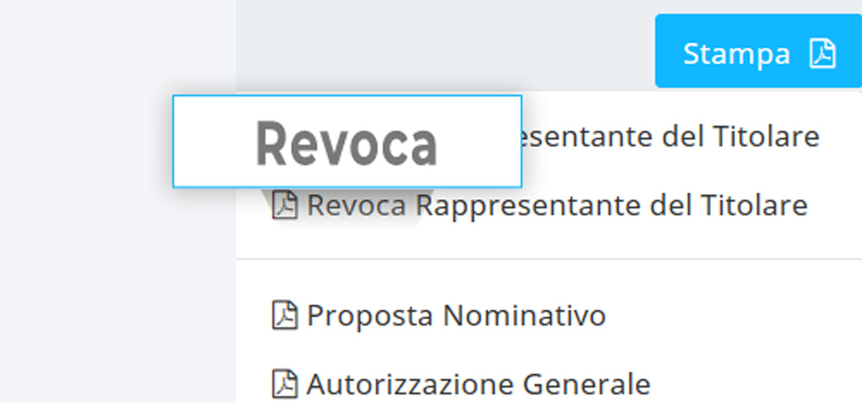Click the PDF icon on the Stampa button

tap(822, 53)
